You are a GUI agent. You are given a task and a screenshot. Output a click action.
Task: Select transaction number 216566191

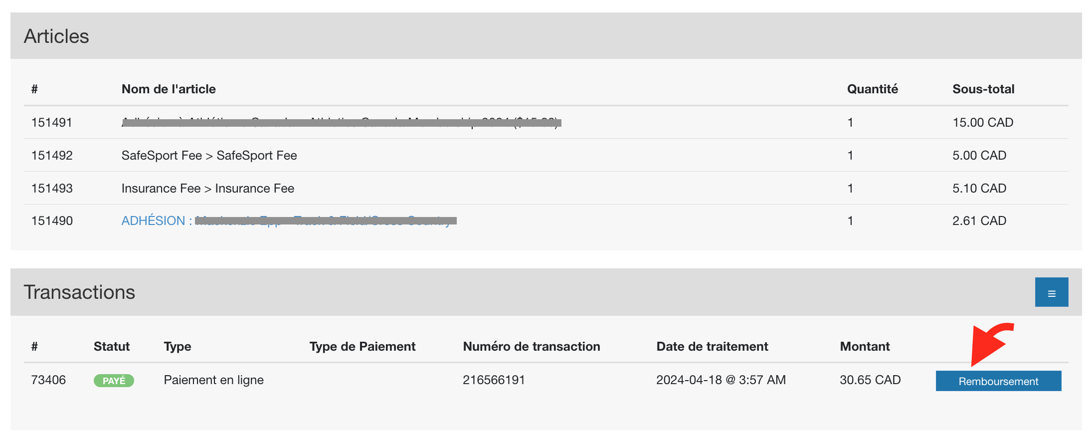(493, 380)
